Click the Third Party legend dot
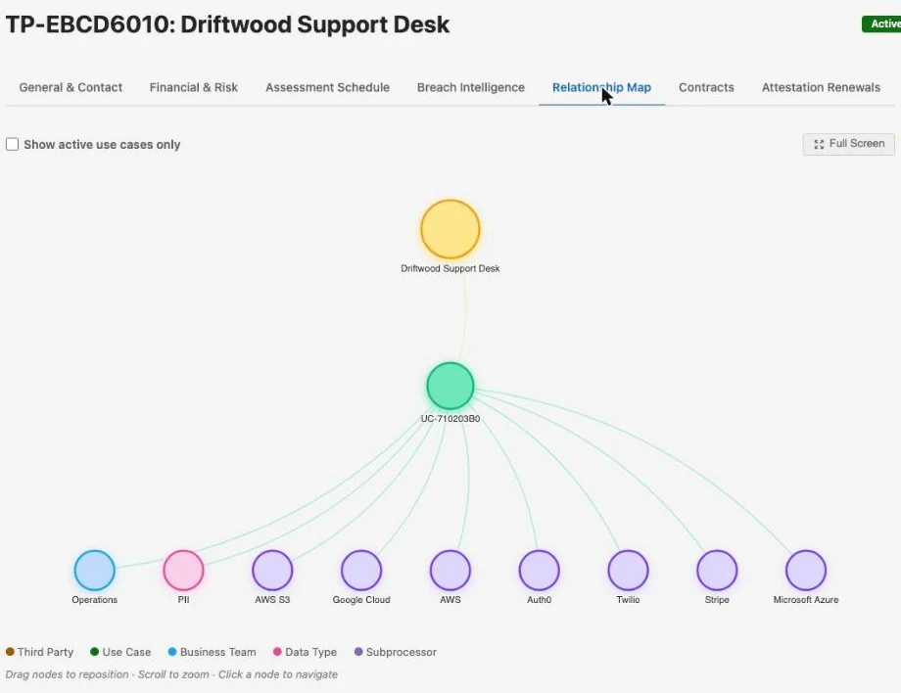Viewport: 901px width, 693px height. [x=10, y=652]
